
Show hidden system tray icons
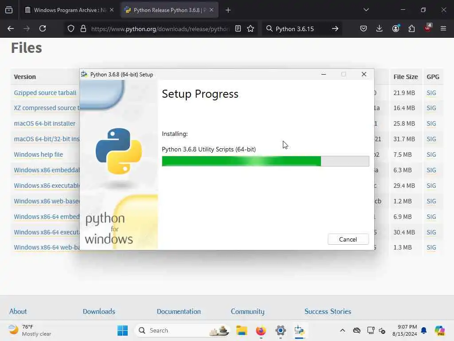click(342, 330)
